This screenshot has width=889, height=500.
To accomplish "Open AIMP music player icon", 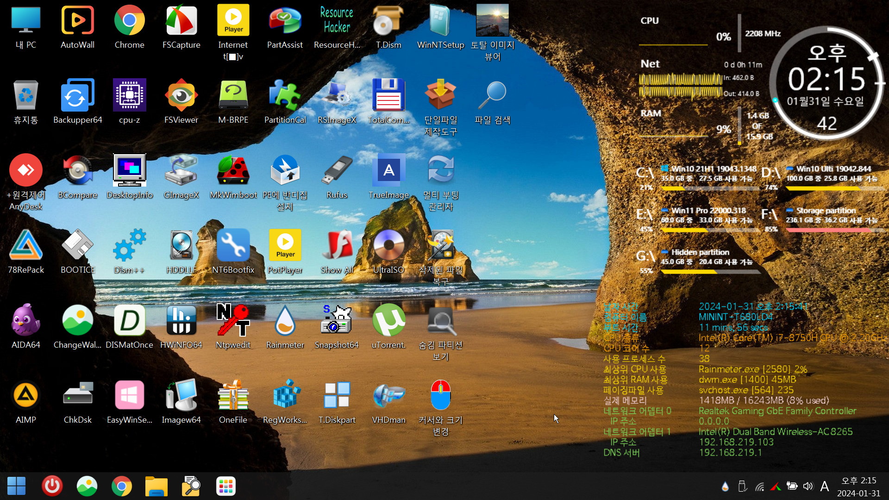I will (x=25, y=402).
